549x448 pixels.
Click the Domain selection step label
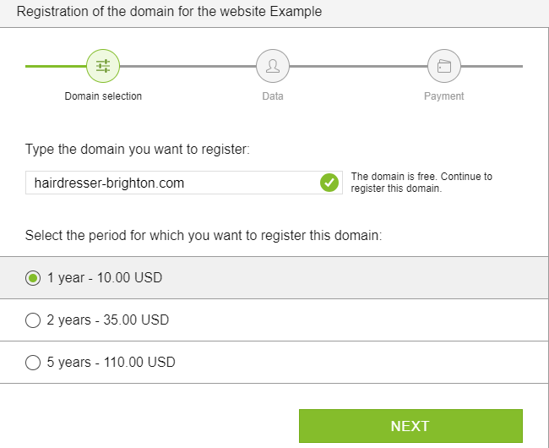coord(103,96)
